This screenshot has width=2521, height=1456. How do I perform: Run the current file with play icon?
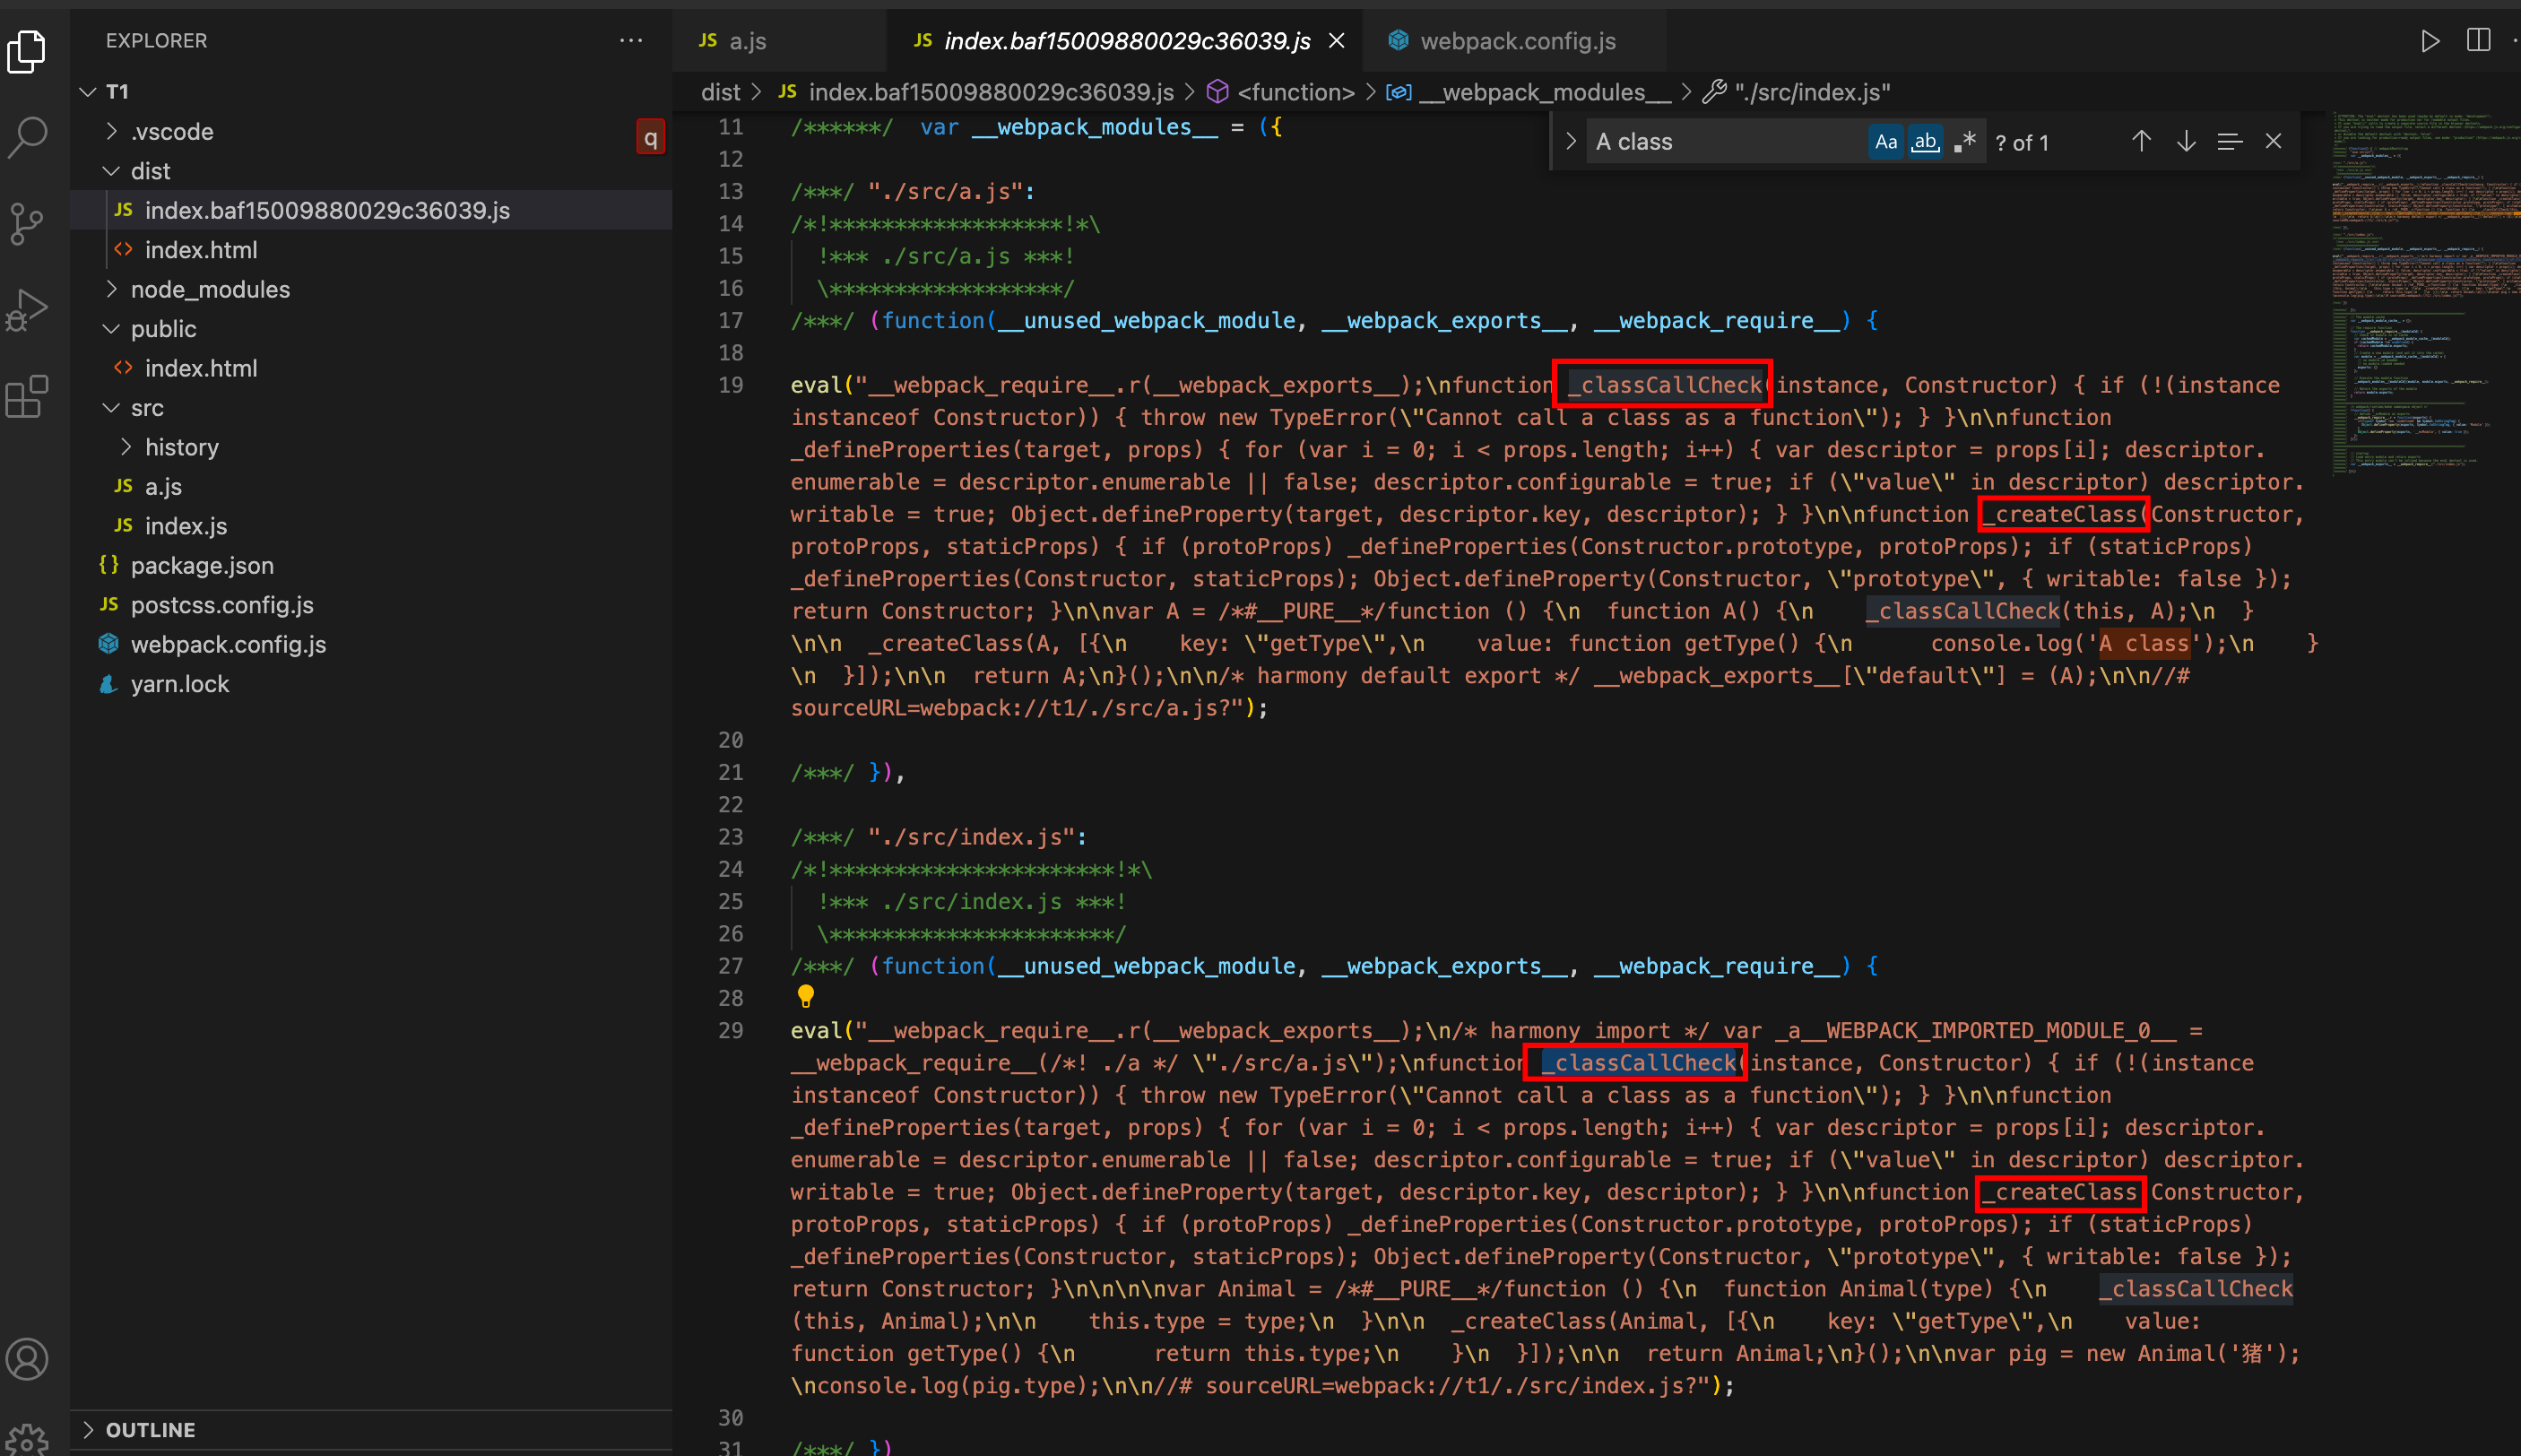(x=2430, y=41)
